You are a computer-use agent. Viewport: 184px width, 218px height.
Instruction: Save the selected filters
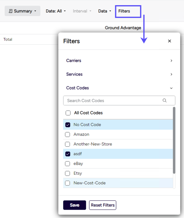[75, 205]
